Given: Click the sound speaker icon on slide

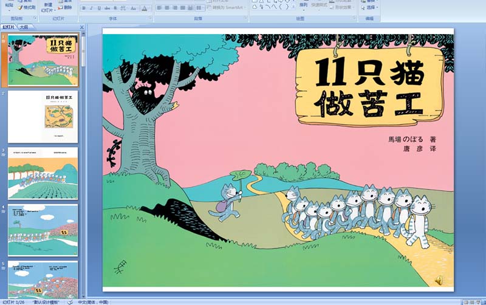Looking at the screenshot, I should (438, 280).
